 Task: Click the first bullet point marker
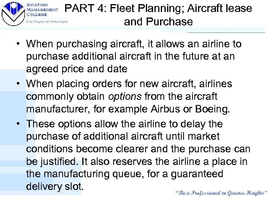[x=18, y=45]
